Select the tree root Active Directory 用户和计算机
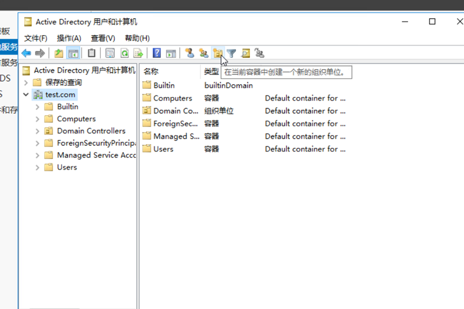The height and width of the screenshot is (309, 464). [84, 70]
